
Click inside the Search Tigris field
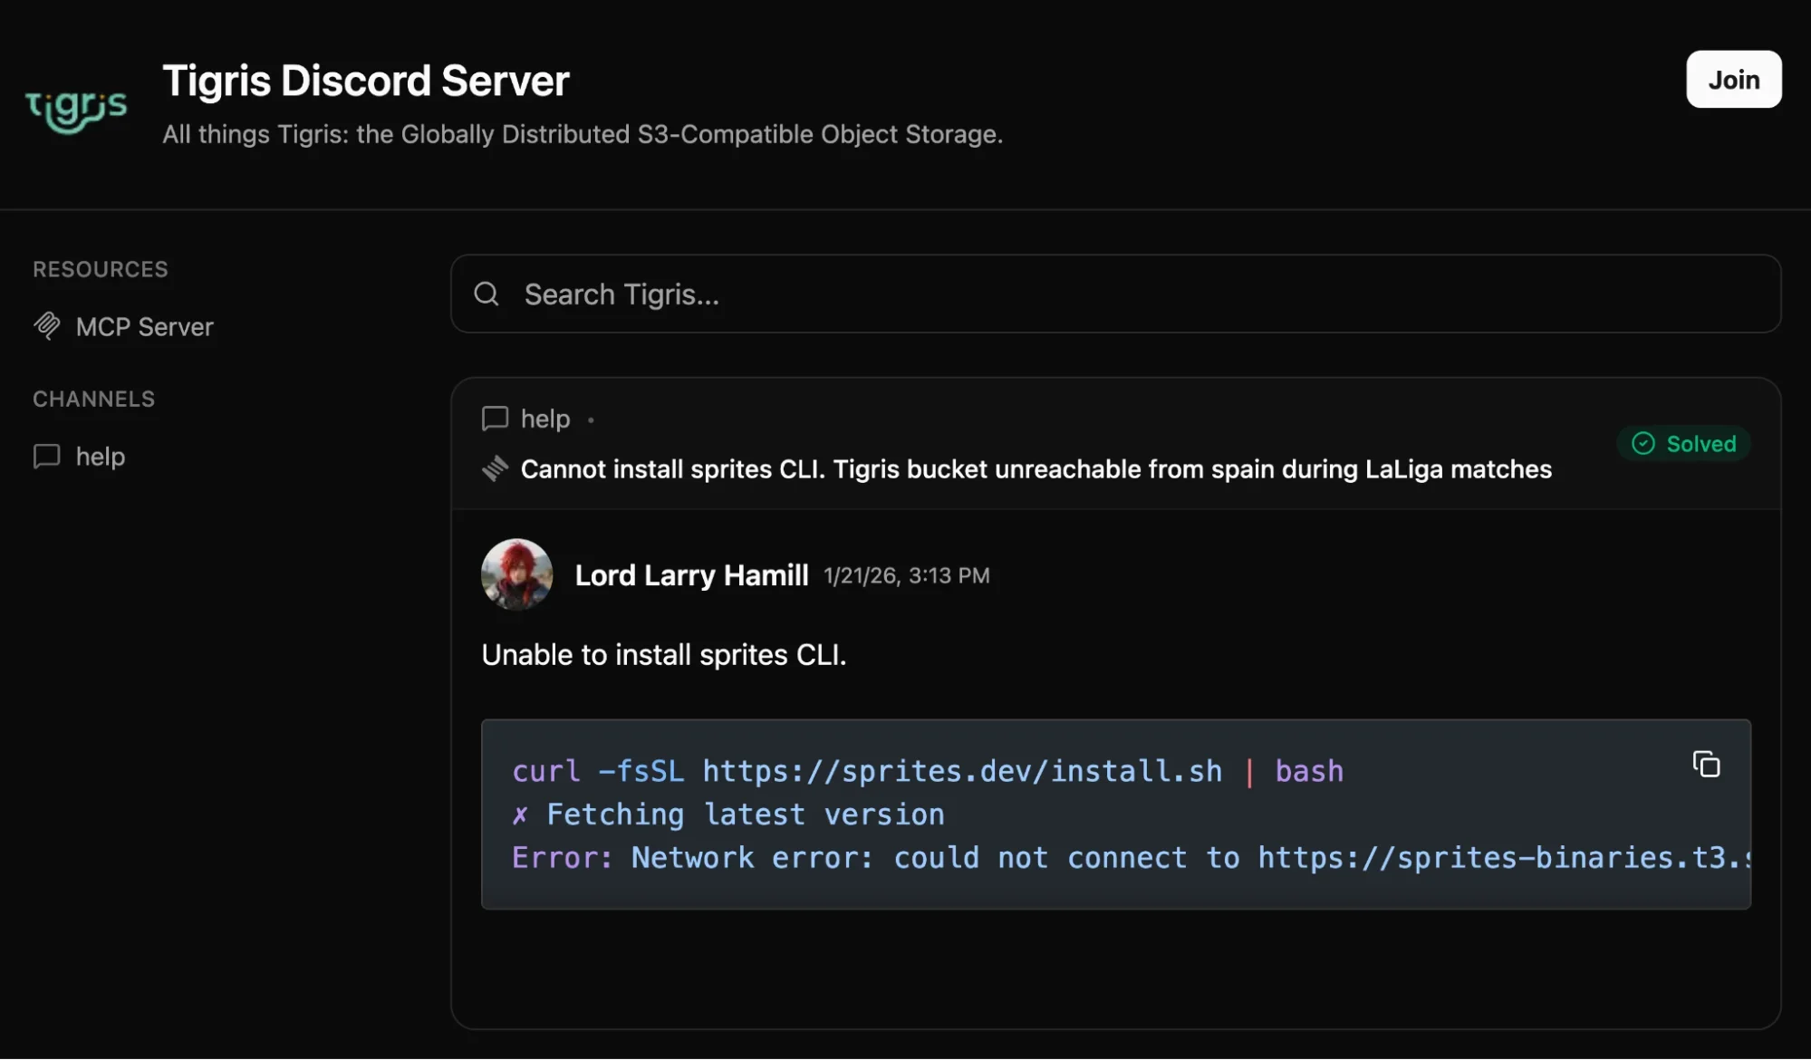[815, 294]
